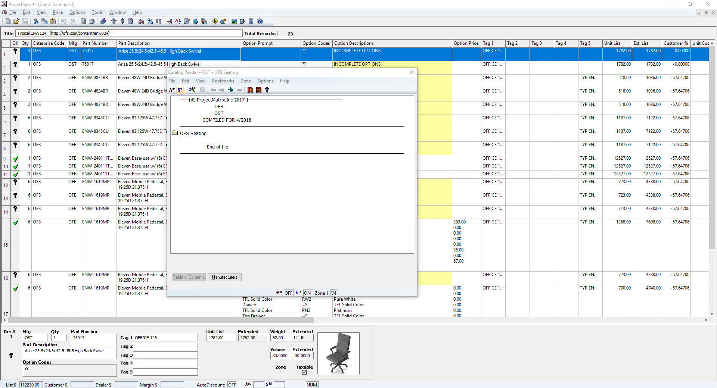This screenshot has height=388, width=717.
Task: Click the Copy icon in main toolbar
Action: [x=44, y=21]
